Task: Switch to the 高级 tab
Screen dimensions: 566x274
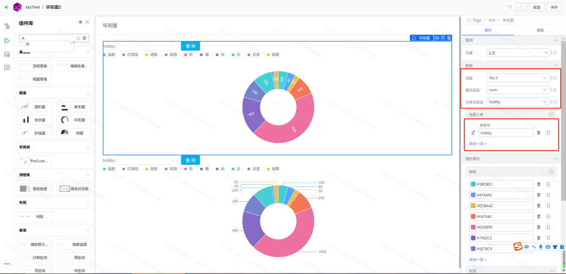Action: click(x=540, y=30)
